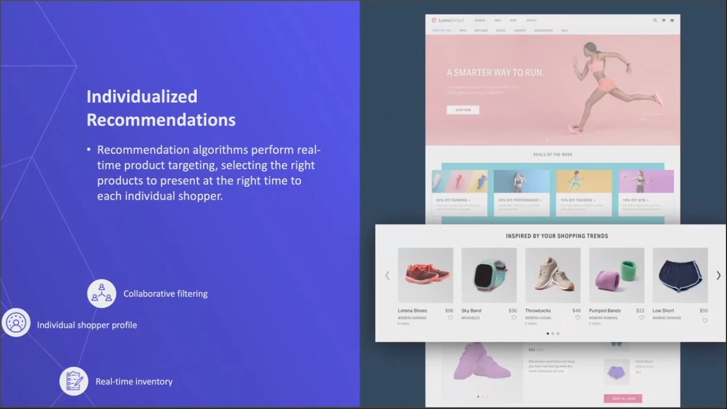Toggle the heart on Sky Band
This screenshot has width=727, height=409.
coord(514,318)
